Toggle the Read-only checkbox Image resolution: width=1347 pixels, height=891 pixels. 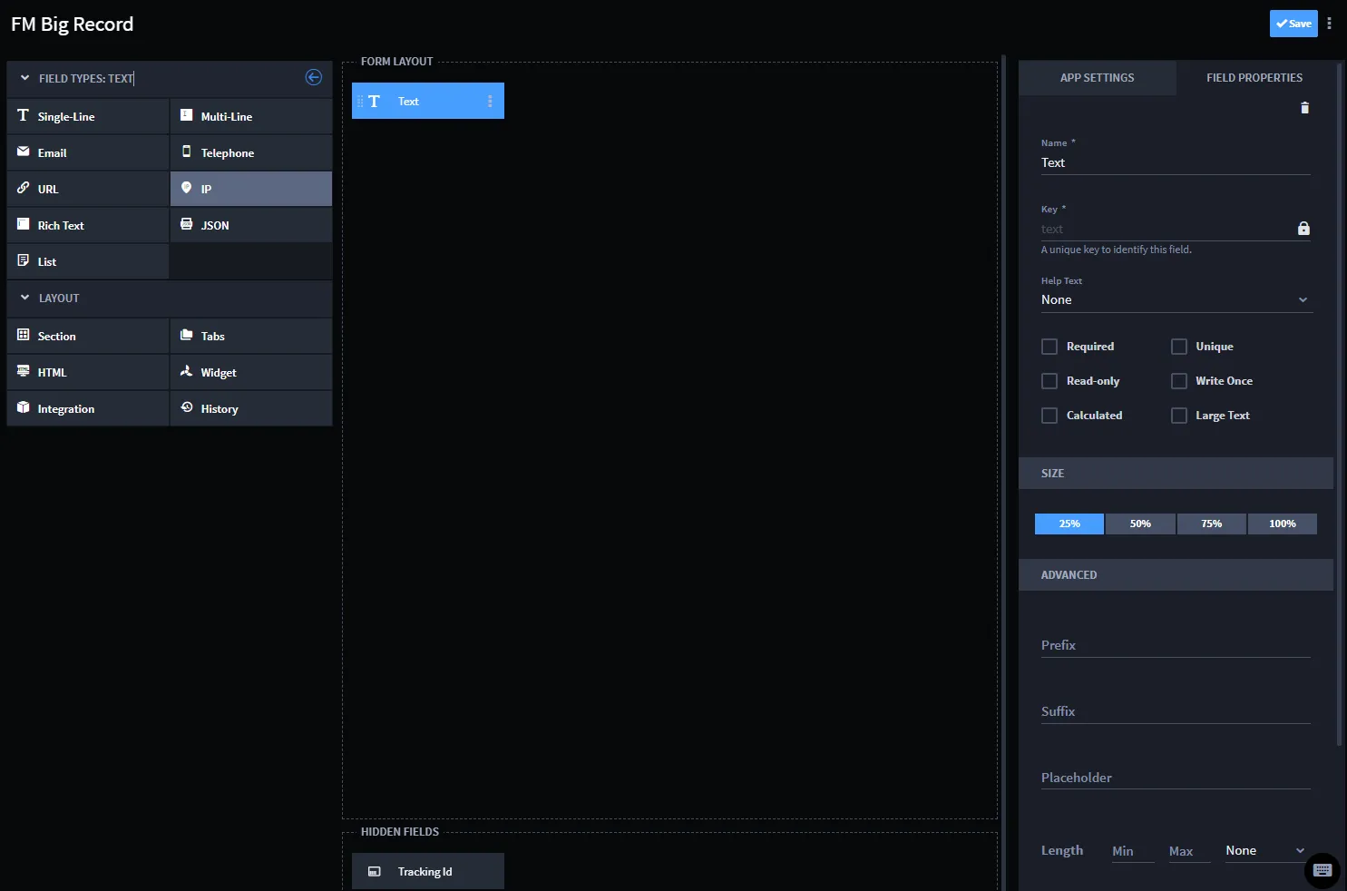(1049, 381)
